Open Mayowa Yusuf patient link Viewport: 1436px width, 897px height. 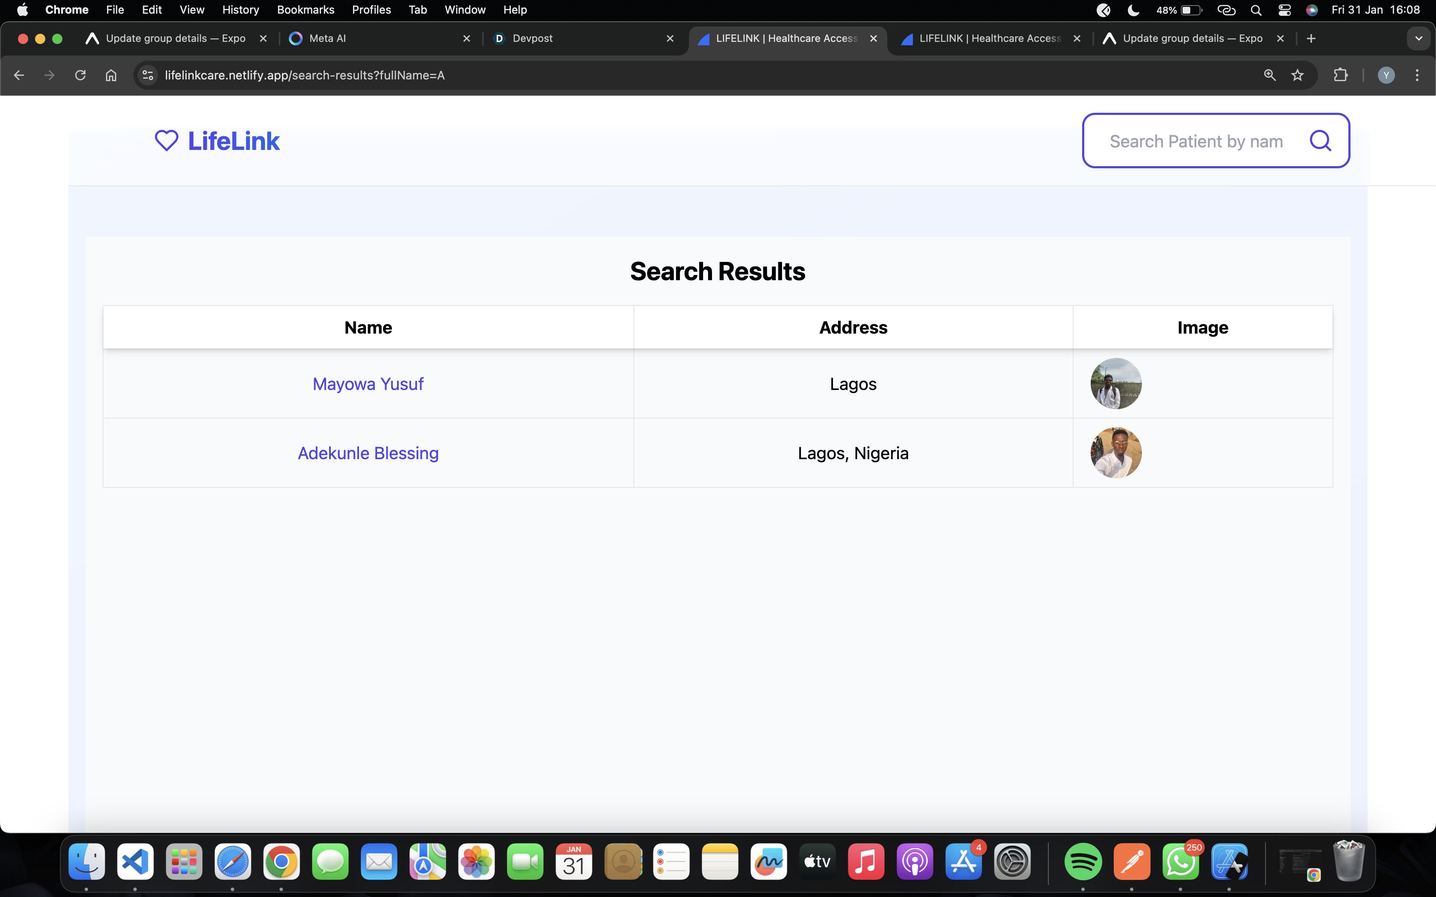pos(368,384)
